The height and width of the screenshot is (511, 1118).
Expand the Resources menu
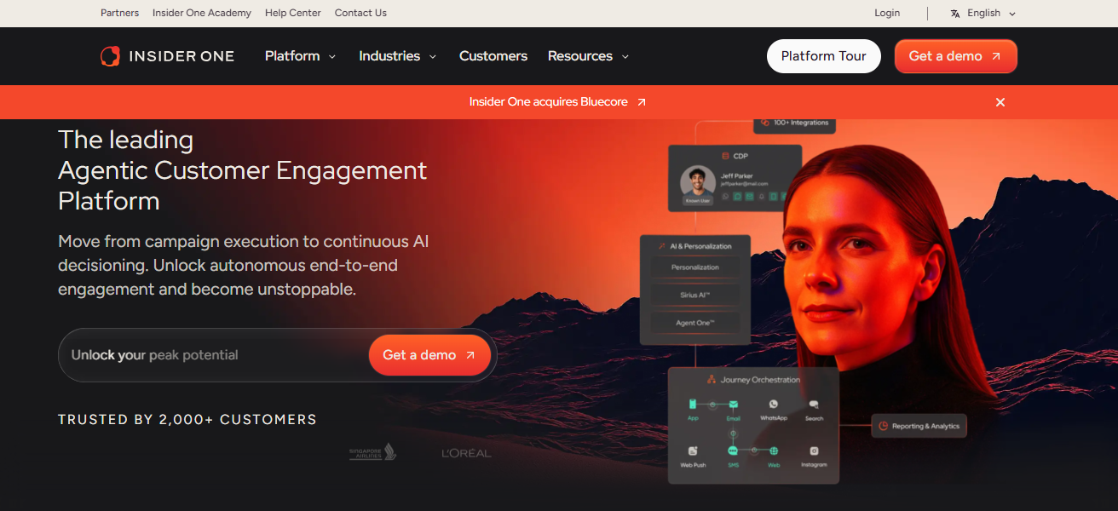point(588,56)
